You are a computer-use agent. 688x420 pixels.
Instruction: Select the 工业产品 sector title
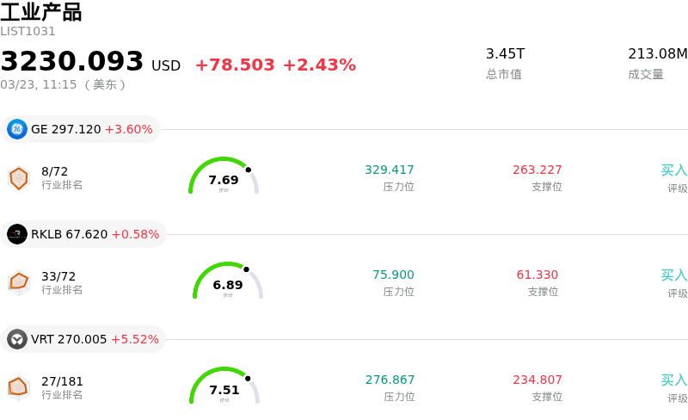(41, 12)
